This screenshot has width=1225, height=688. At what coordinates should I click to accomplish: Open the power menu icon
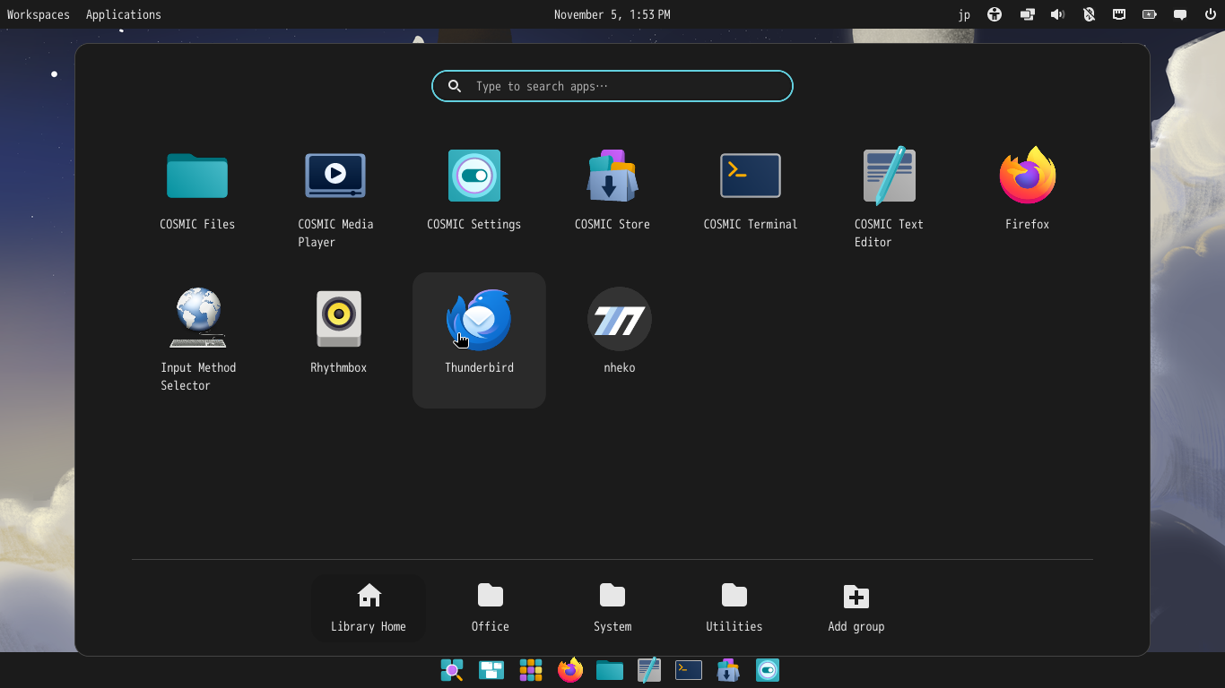click(x=1211, y=14)
